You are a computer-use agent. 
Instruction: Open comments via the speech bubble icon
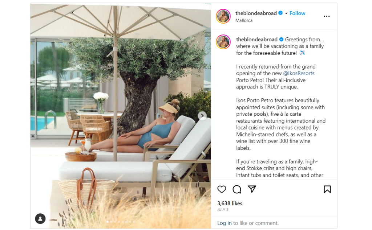pyautogui.click(x=237, y=189)
